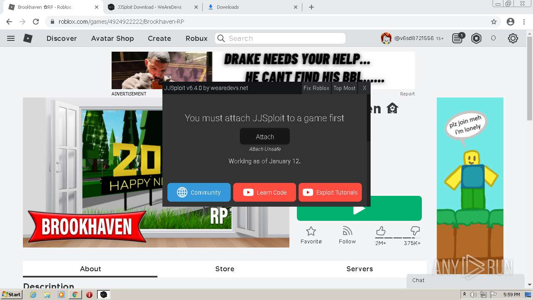Close the Downloads browser tab
Screen dimensions: 533x300
296,7
